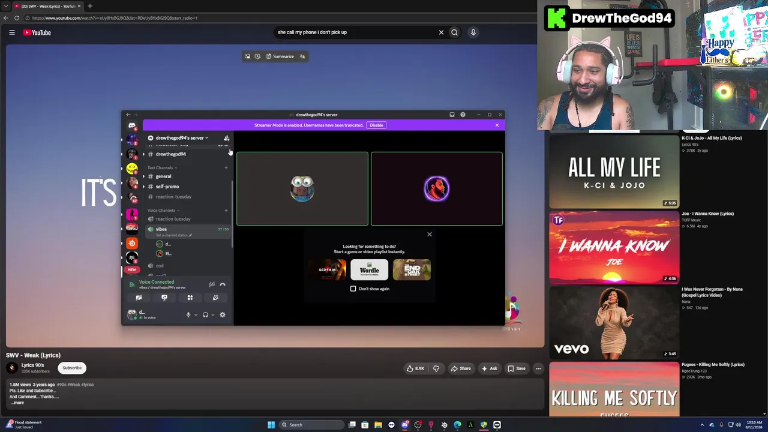The image size is (768, 432).
Task: Open the browser tab list dropdown
Action: 5,6
